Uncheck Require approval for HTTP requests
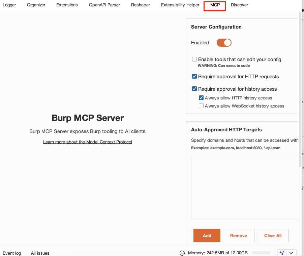This screenshot has width=304, height=256. [x=194, y=76]
